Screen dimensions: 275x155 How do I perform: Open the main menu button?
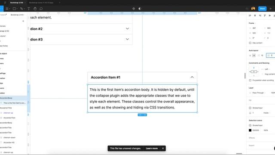[1, 9]
